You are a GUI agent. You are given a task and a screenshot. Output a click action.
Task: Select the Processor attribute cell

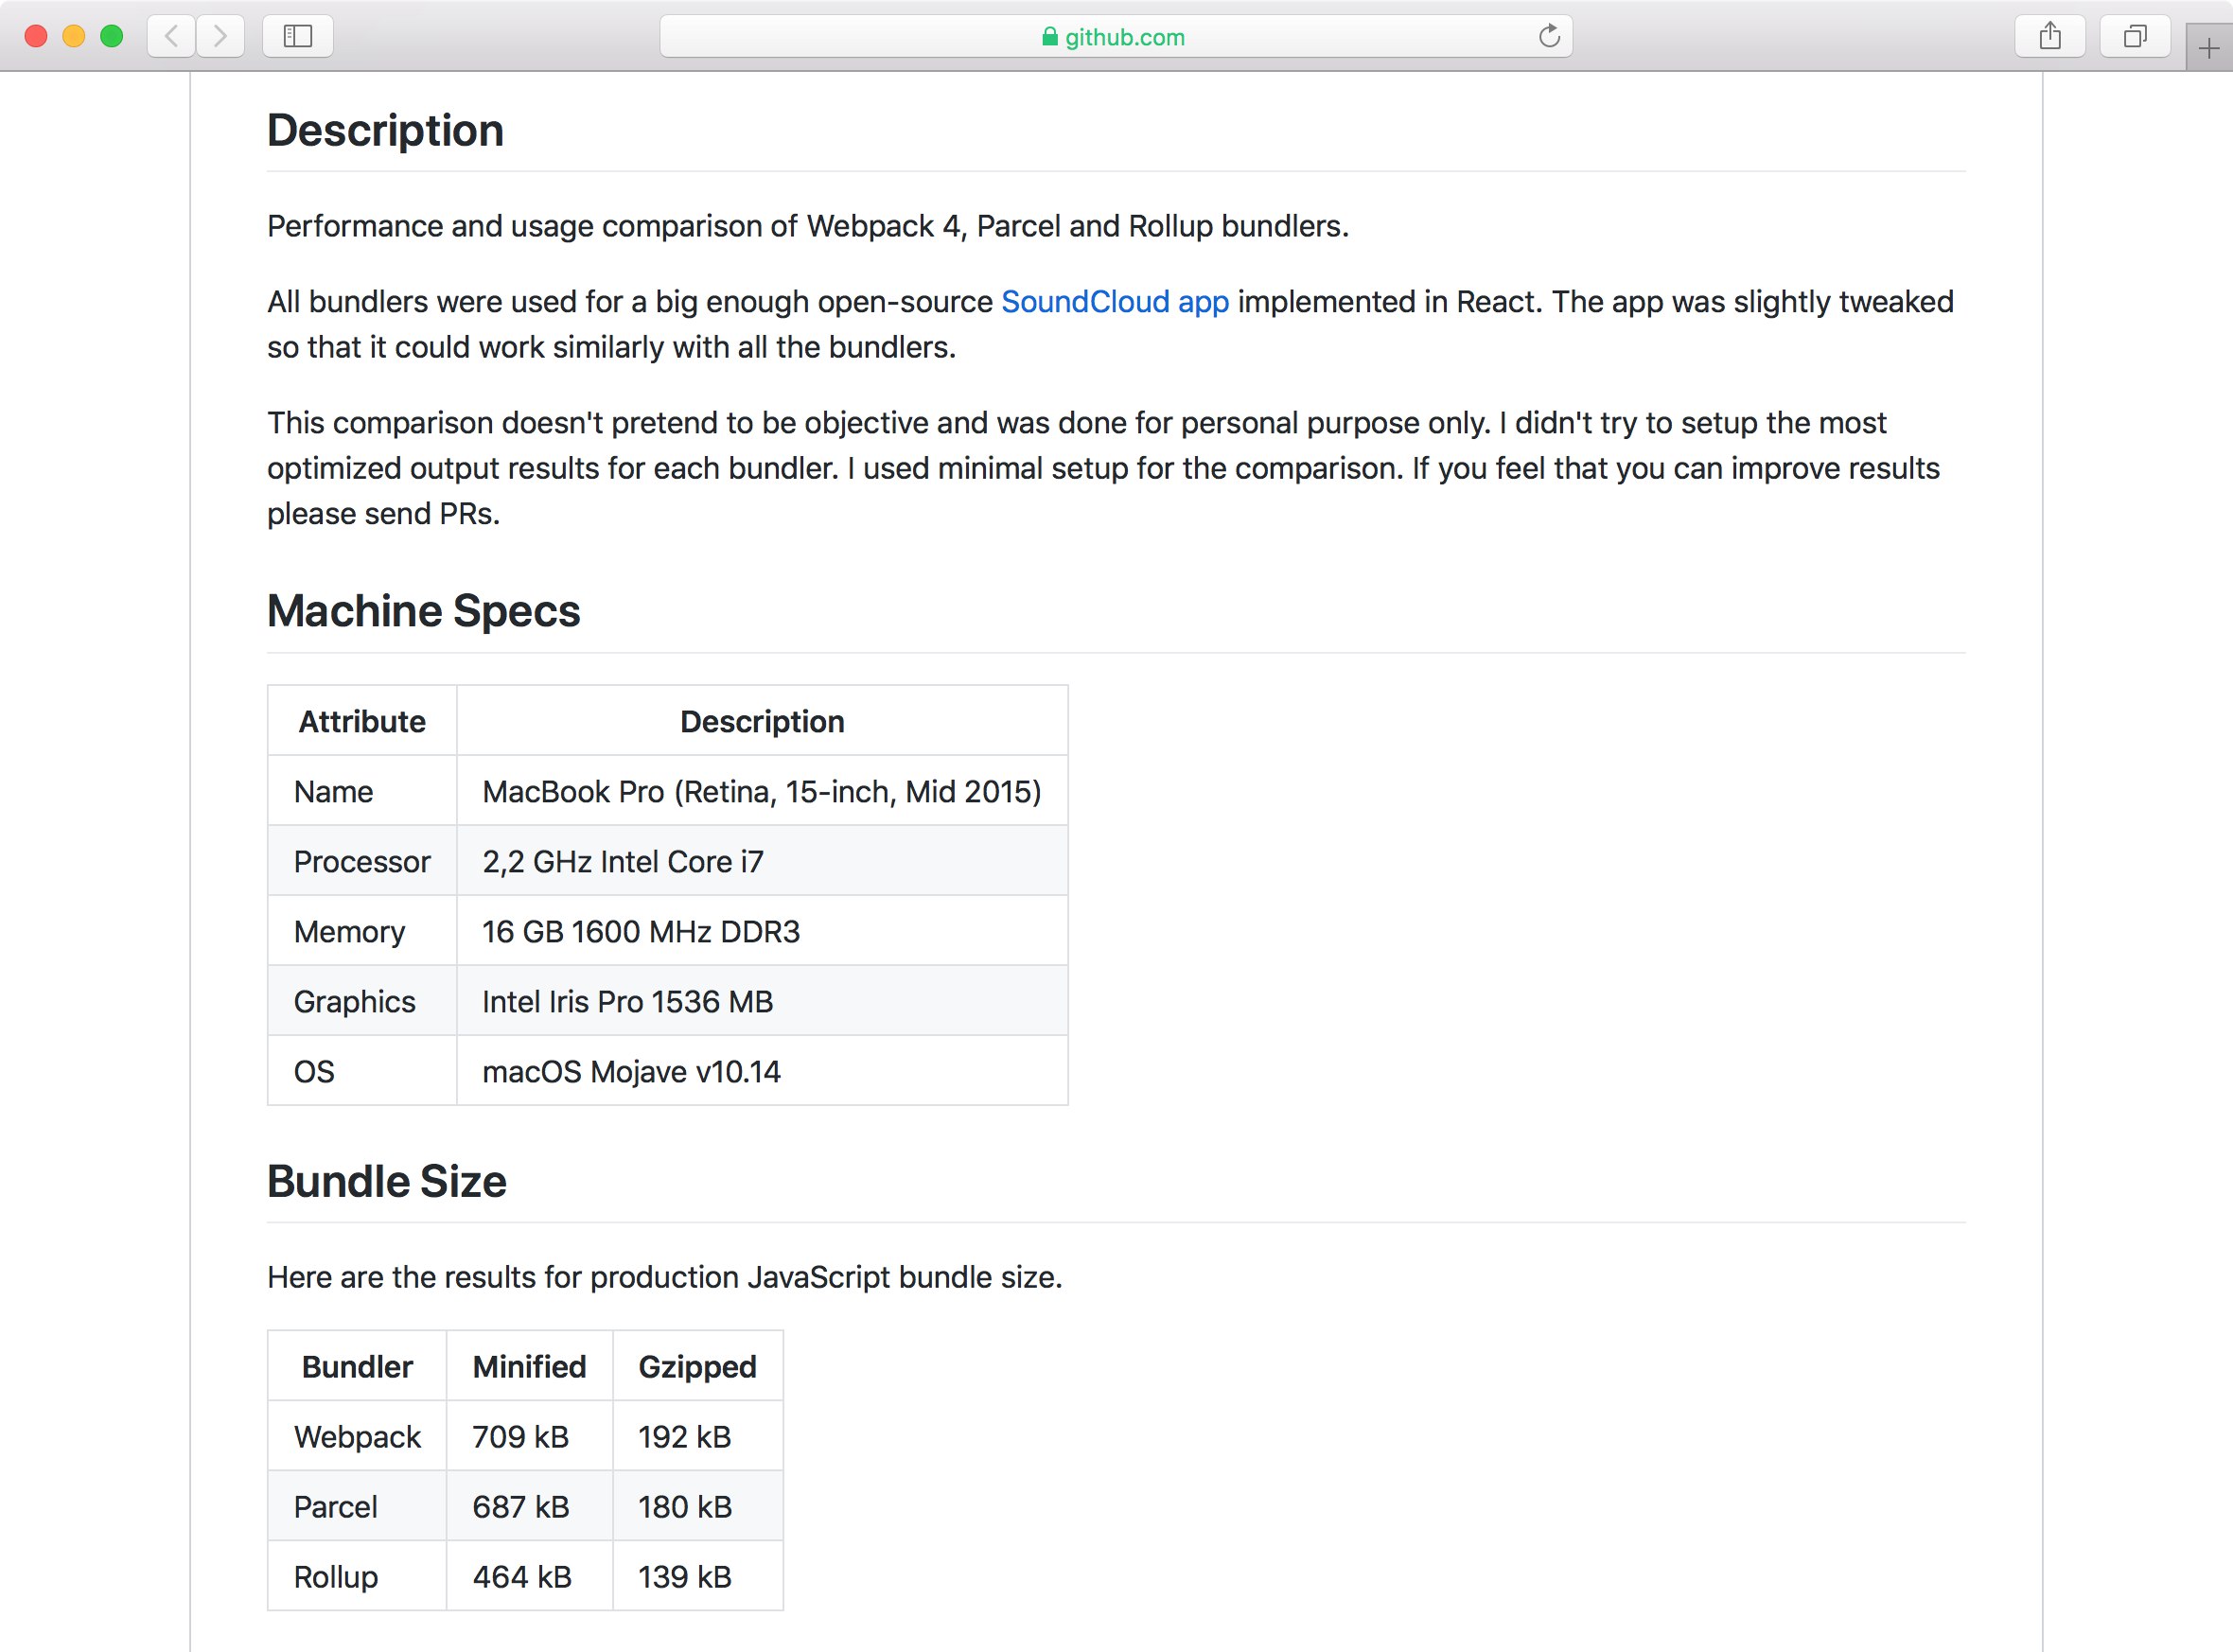(362, 861)
